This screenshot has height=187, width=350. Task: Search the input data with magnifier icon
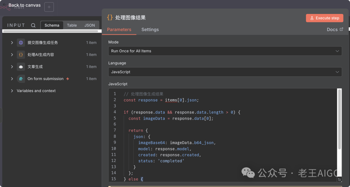33,25
